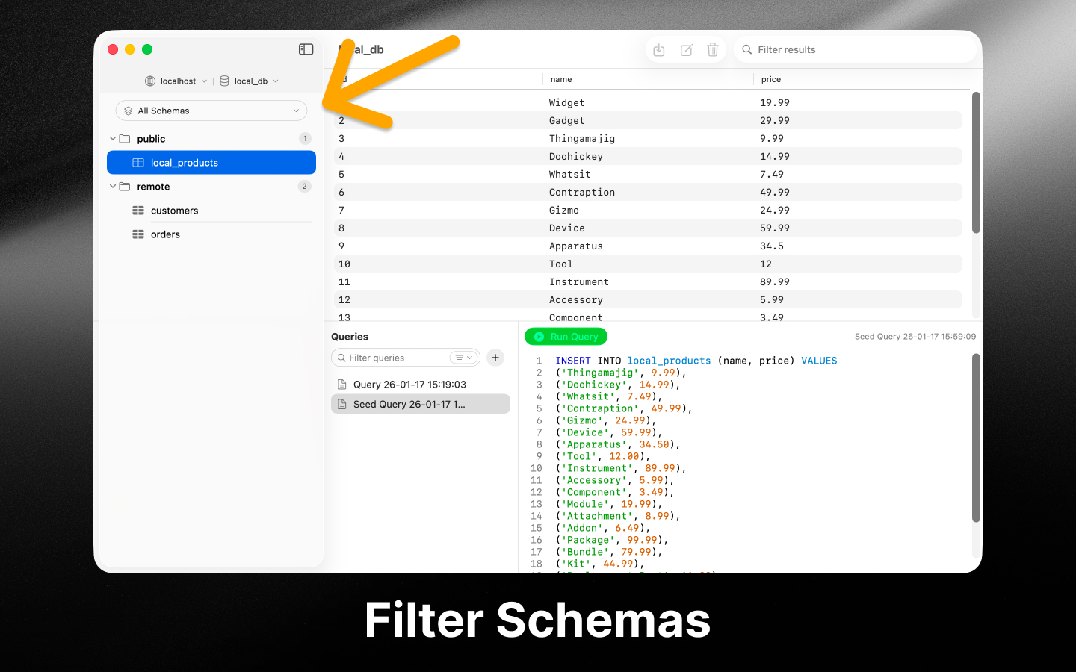Viewport: 1076px width, 672px height.
Task: Collapse the public schema folder
Action: (x=112, y=138)
